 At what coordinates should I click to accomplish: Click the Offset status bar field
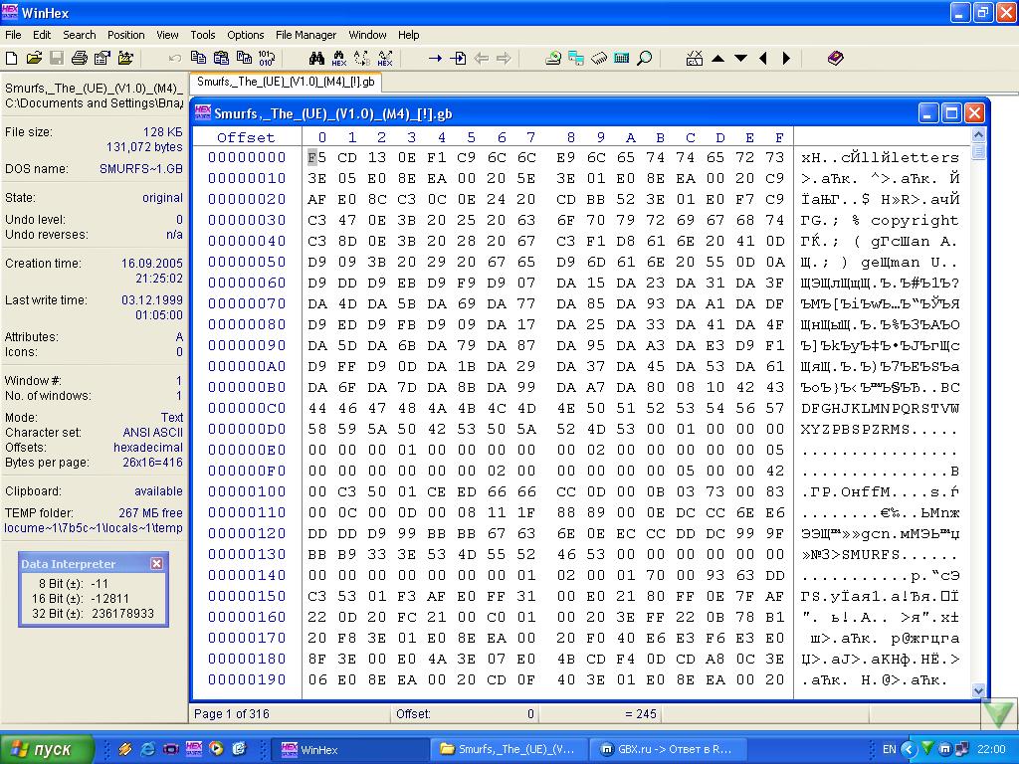[465, 714]
